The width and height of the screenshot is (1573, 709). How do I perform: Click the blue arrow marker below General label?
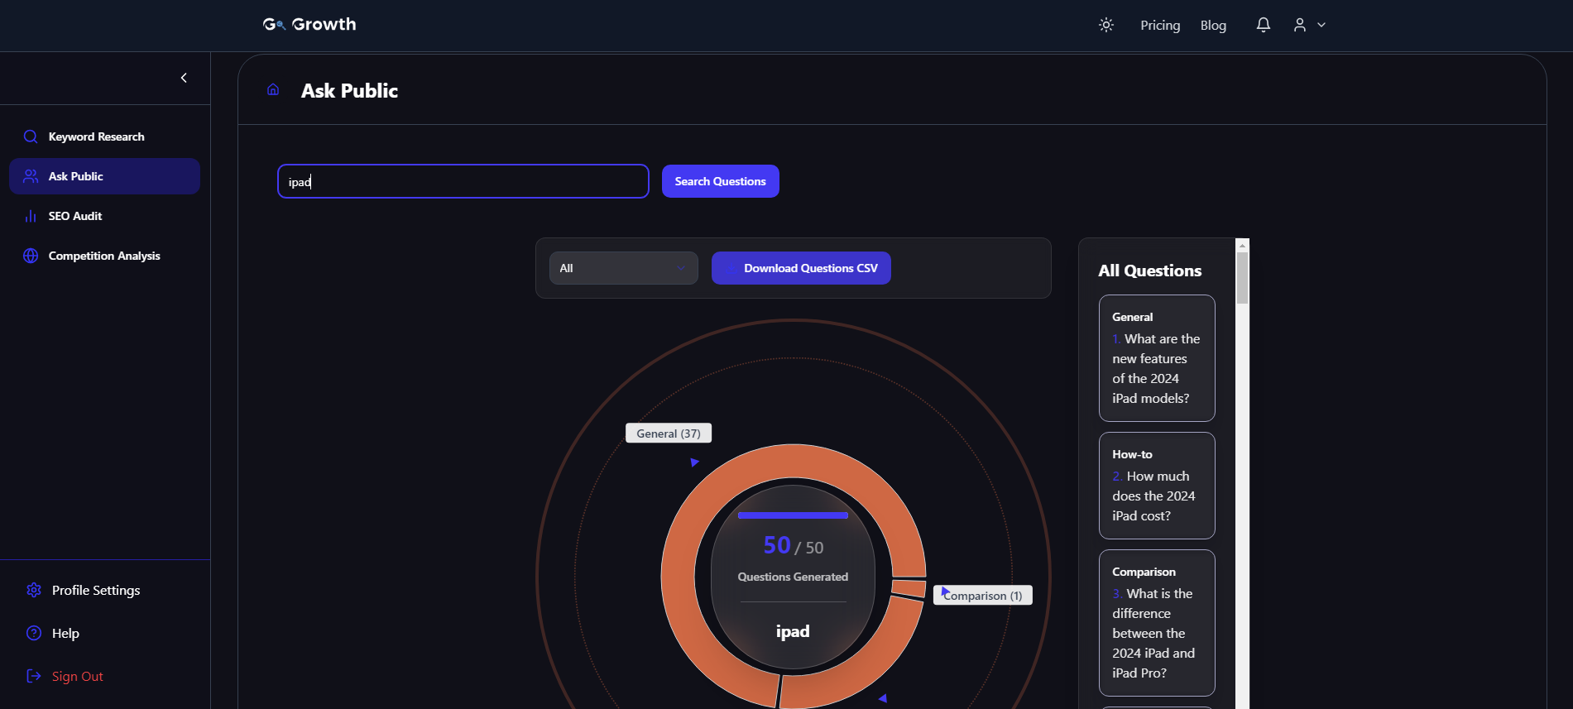694,462
